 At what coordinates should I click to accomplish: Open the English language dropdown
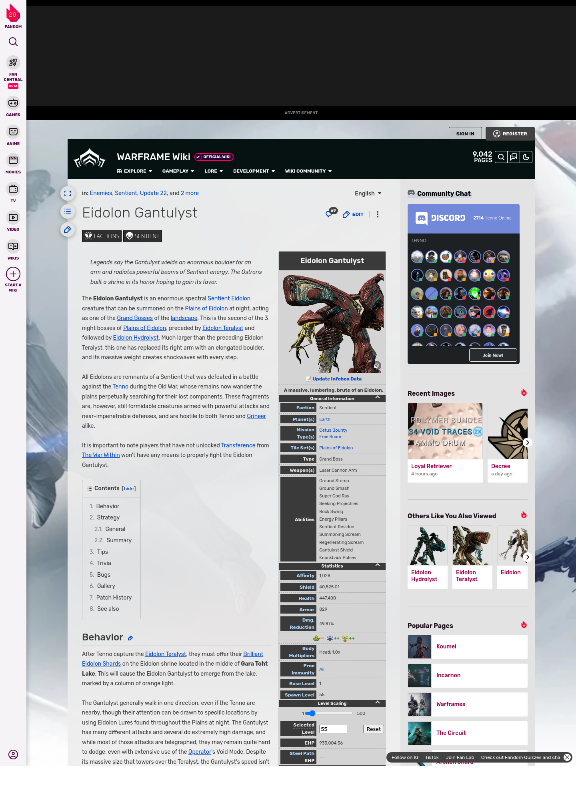(368, 193)
